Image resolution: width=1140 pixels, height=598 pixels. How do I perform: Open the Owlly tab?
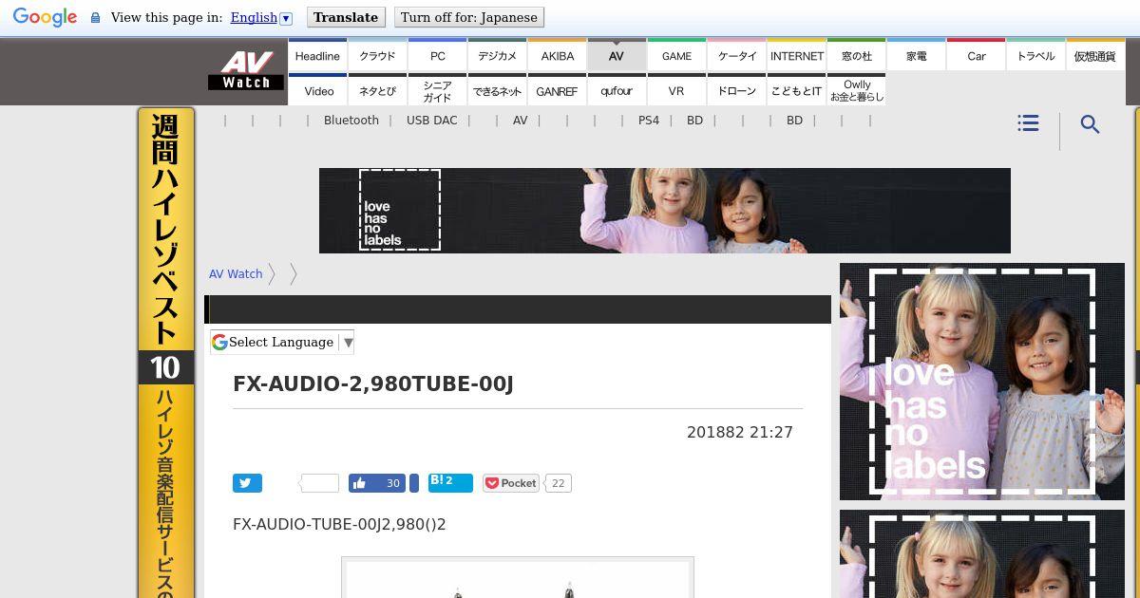click(856, 90)
